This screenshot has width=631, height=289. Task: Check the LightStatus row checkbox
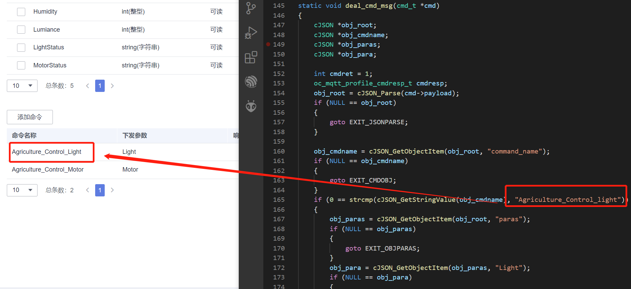21,47
